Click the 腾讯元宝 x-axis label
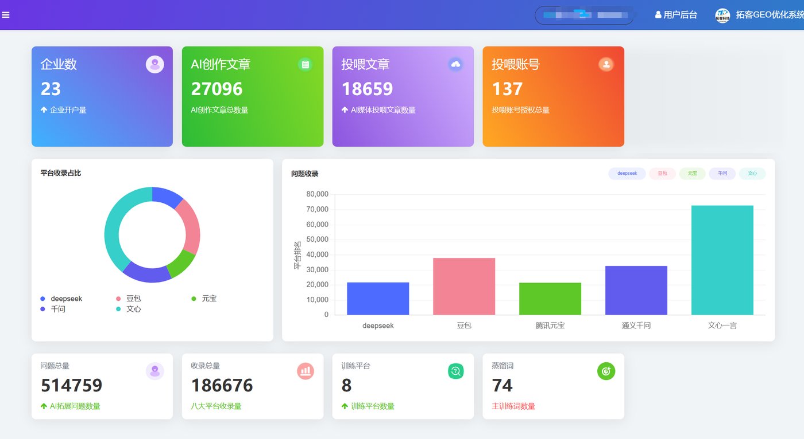Image resolution: width=804 pixels, height=439 pixels. pyautogui.click(x=550, y=326)
